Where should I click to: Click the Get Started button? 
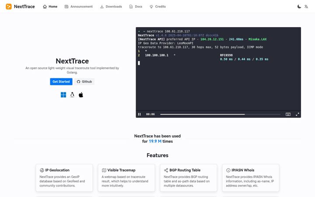coord(61,81)
